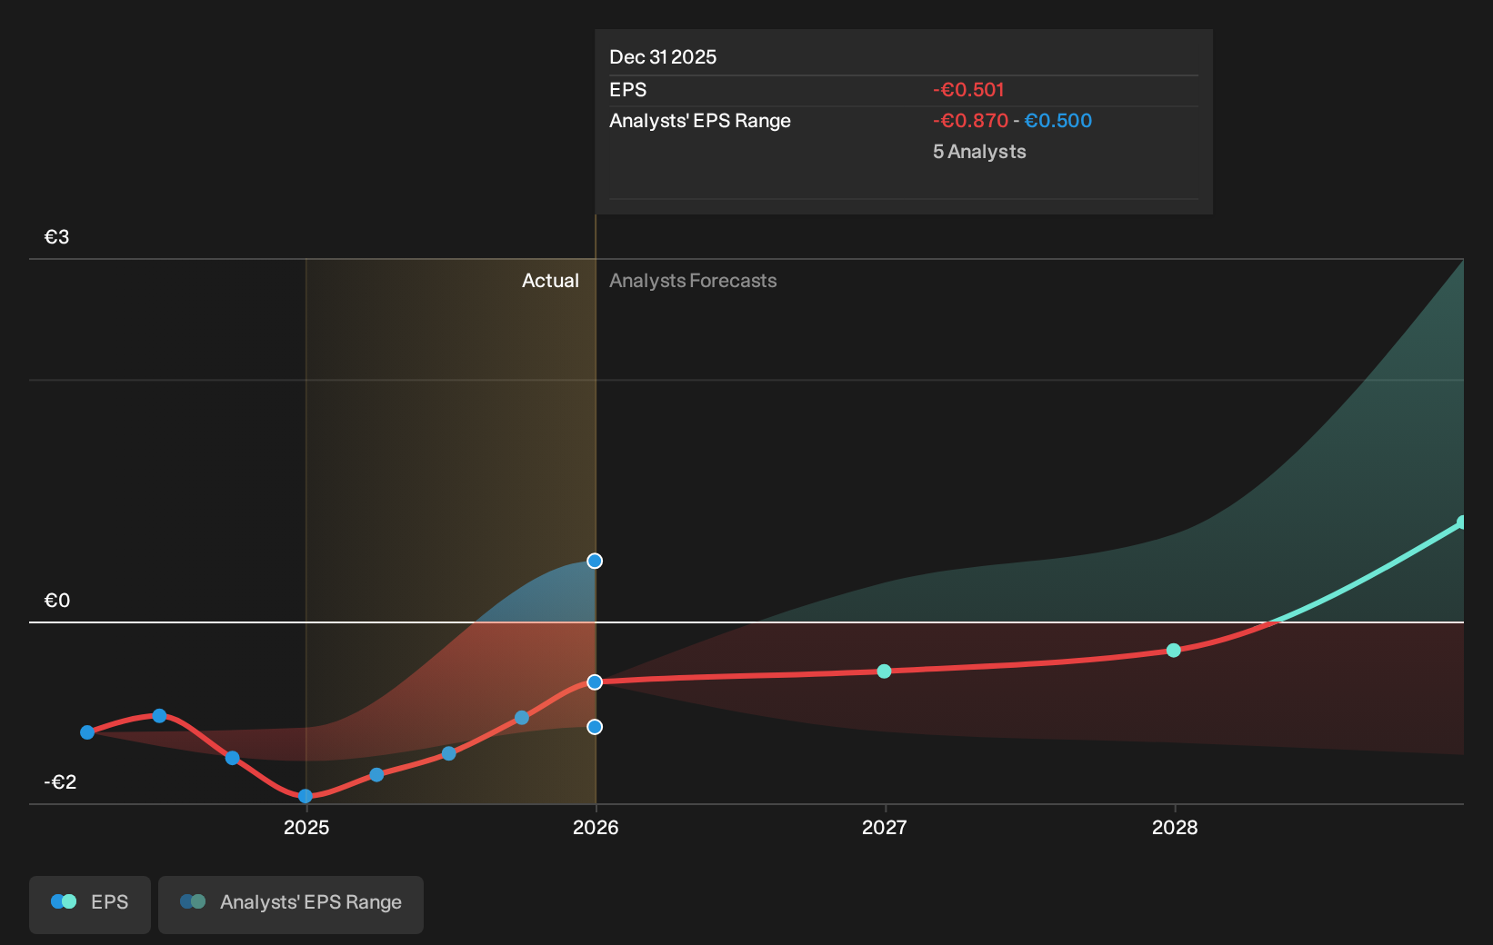Click the 2027 x-axis label
The image size is (1493, 945).
pos(885,828)
